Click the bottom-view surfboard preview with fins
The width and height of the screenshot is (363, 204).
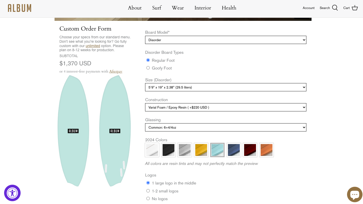115,131
